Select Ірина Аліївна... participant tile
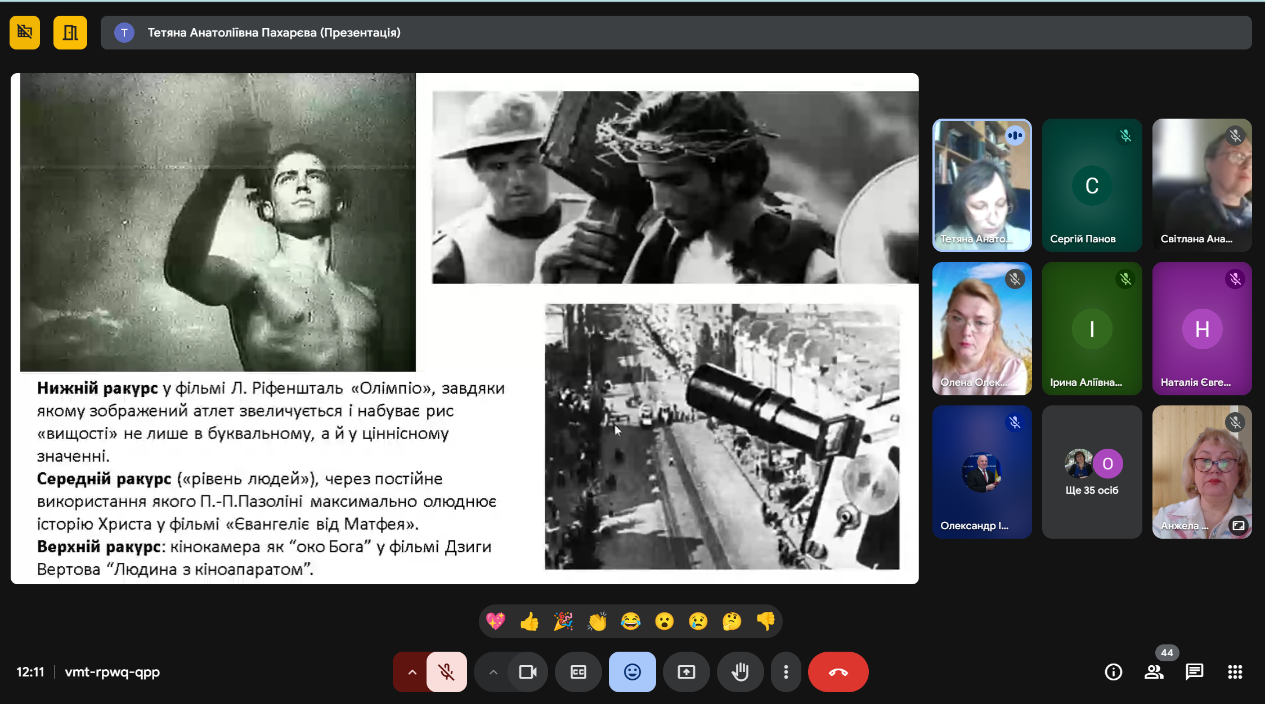The width and height of the screenshot is (1265, 704). (1092, 328)
